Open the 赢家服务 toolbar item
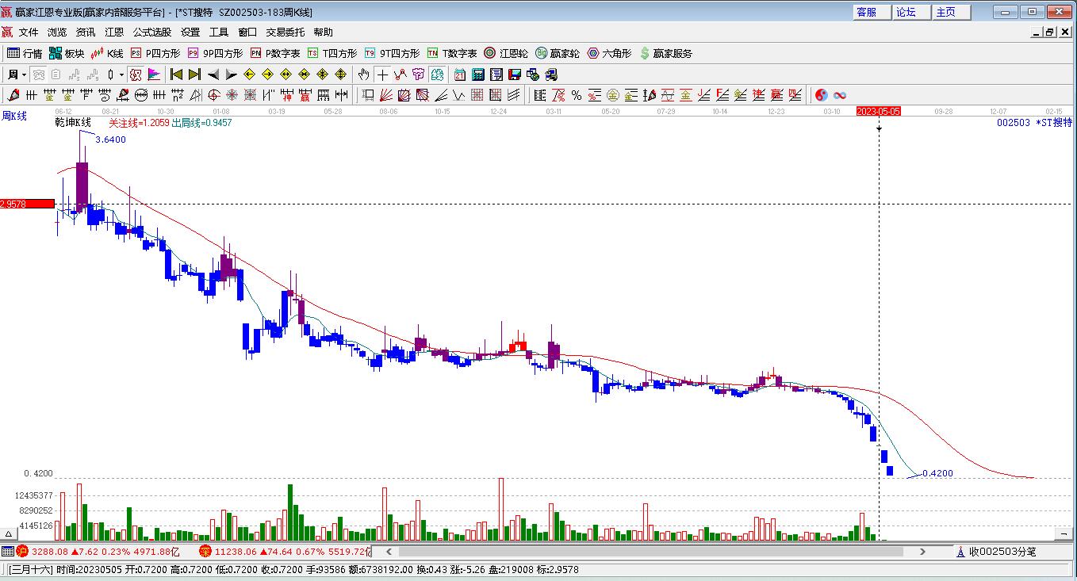The height and width of the screenshot is (581, 1077). click(665, 53)
